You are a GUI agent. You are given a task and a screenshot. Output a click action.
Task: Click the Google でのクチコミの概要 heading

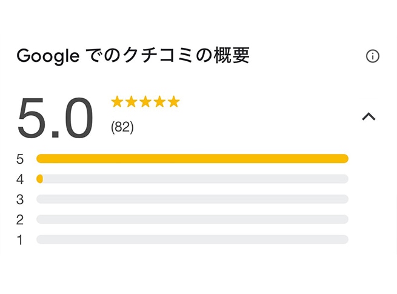point(133,56)
